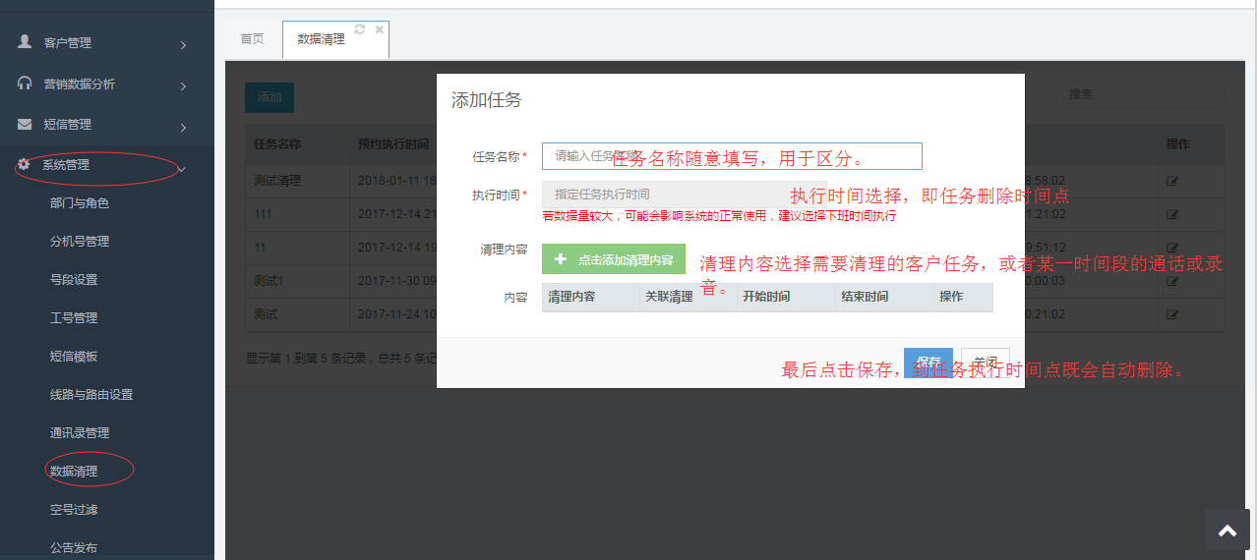1257x560 pixels.
Task: Click the green 点击添加清理内容 button
Action: point(614,259)
